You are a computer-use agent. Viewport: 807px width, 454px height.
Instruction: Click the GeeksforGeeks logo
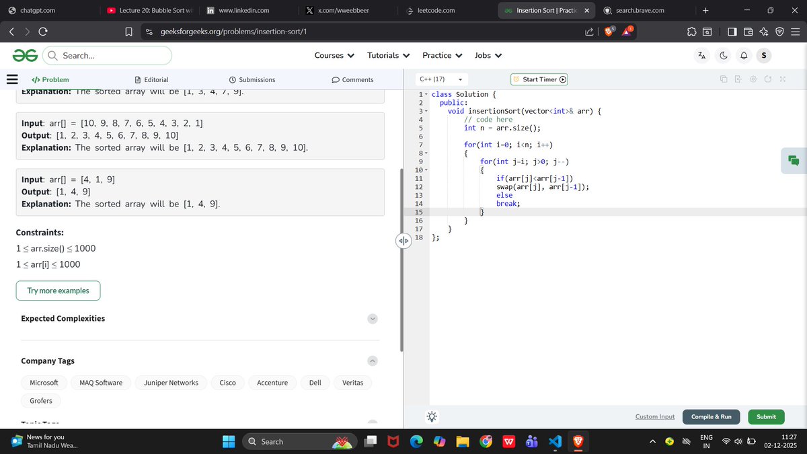(24, 55)
